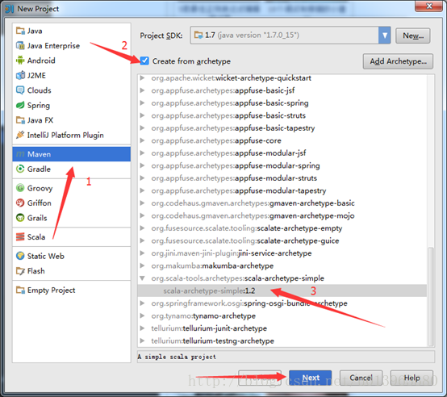The height and width of the screenshot is (397, 447).
Task: Choose the Clouds speech-bubble icon
Action: tap(20, 90)
